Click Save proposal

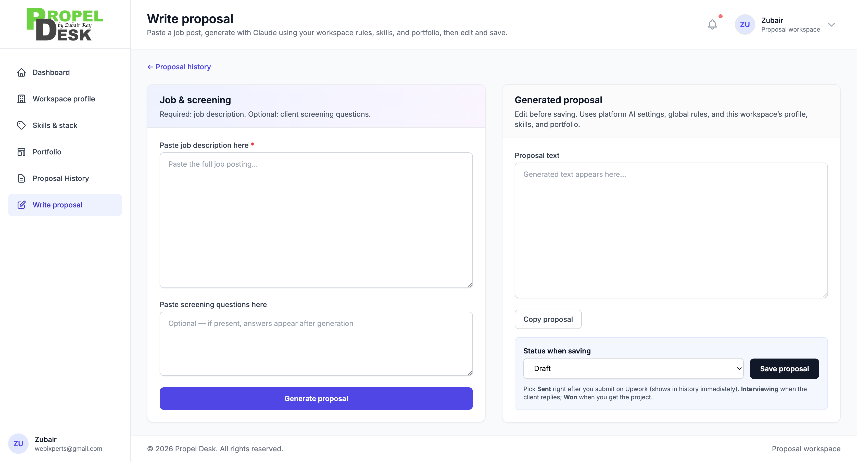784,368
